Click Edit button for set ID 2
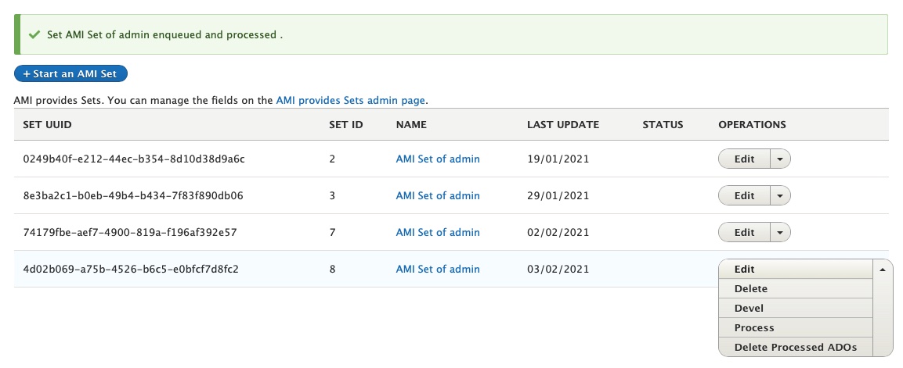This screenshot has width=903, height=368. coord(744,159)
